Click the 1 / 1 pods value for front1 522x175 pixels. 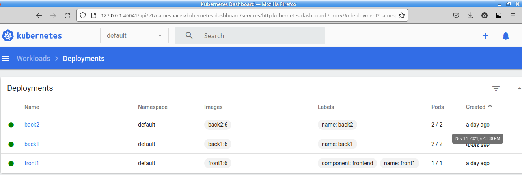[x=436, y=163]
